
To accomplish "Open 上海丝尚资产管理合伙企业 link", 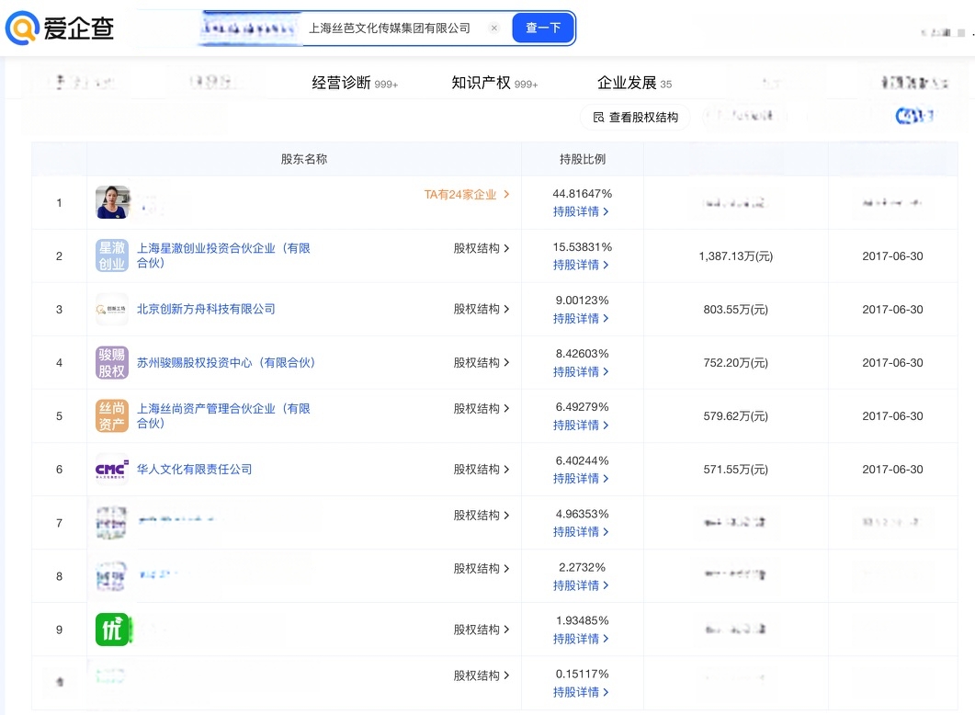I will tap(223, 416).
